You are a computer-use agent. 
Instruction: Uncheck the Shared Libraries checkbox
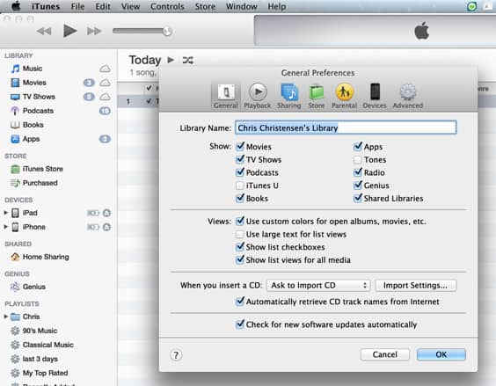(358, 199)
